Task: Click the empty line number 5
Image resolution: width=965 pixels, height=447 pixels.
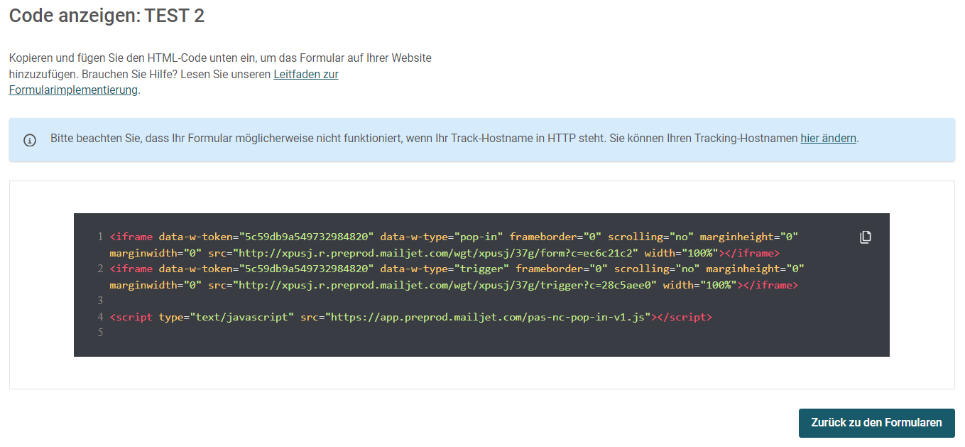Action: tap(100, 333)
